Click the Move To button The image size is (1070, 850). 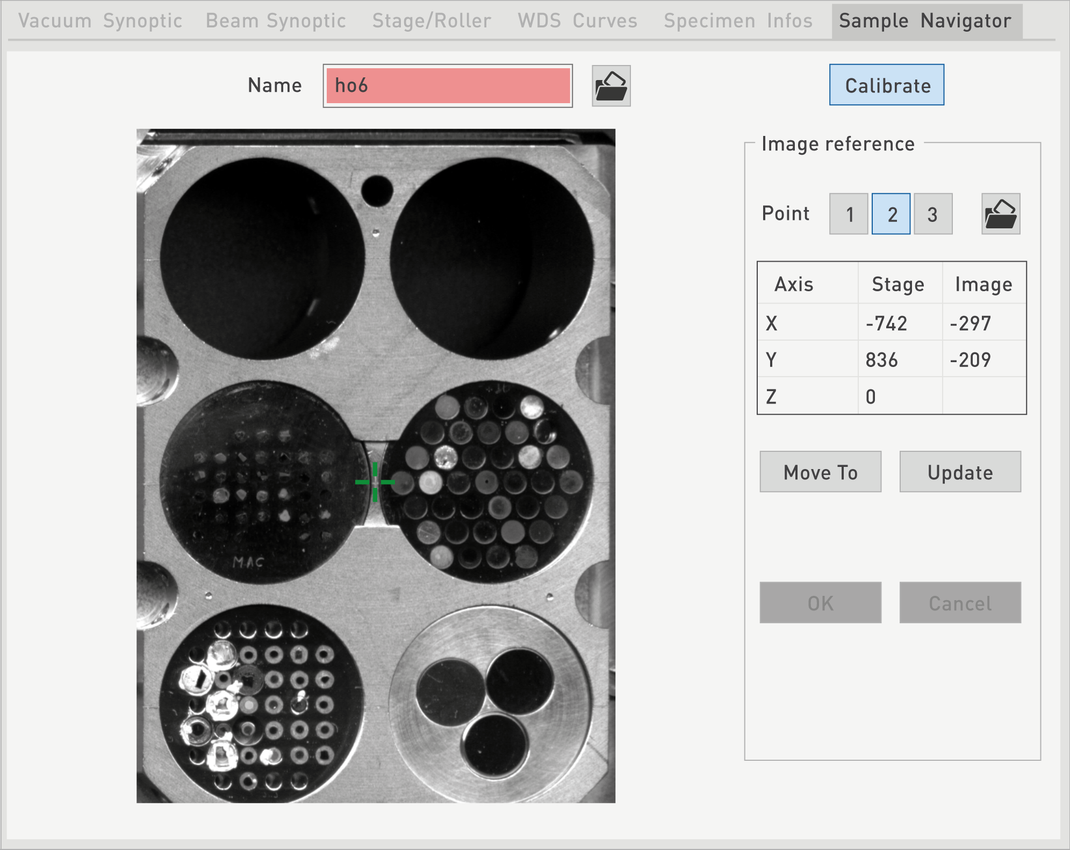[x=820, y=472]
